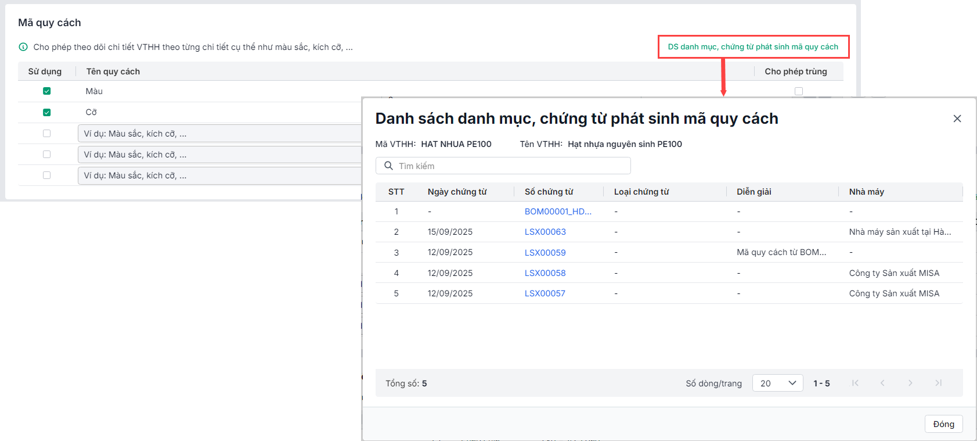The image size is (977, 441).
Task: Click the fourth row specification name input
Action: (x=221, y=155)
